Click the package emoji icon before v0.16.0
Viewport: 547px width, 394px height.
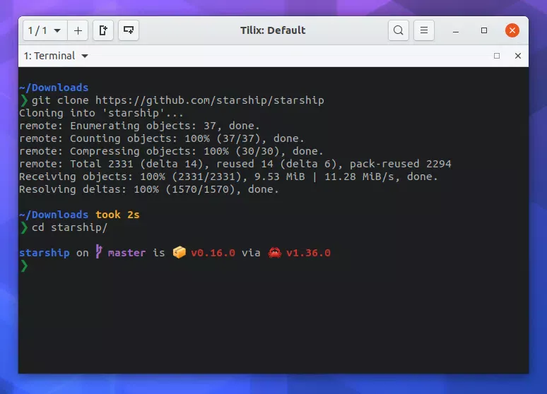pos(179,253)
